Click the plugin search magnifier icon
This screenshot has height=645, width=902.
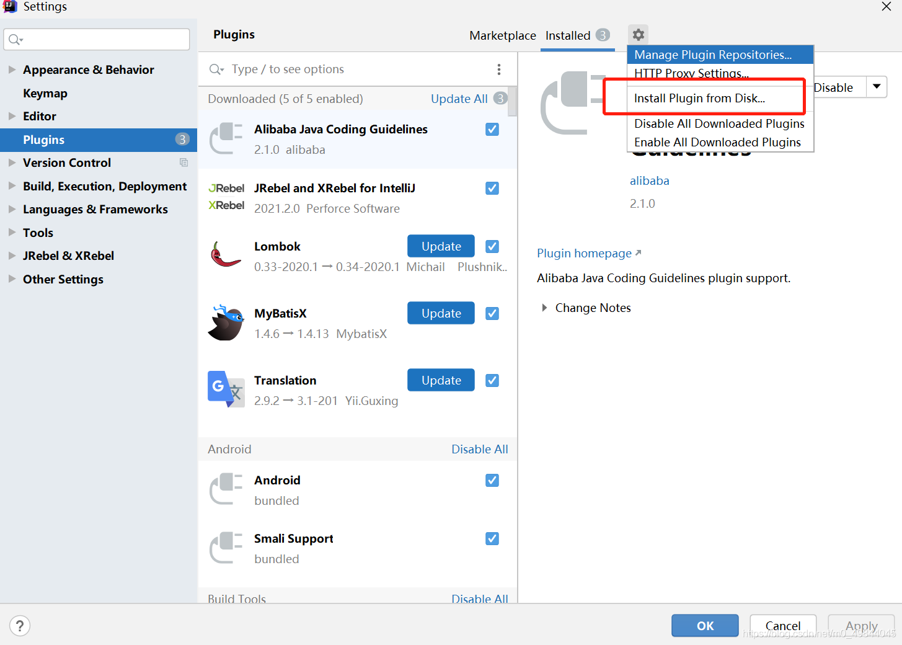[216, 69]
